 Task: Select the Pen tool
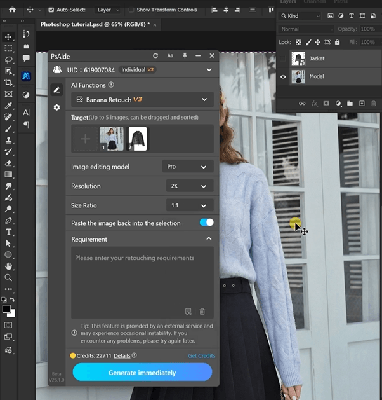(8, 221)
